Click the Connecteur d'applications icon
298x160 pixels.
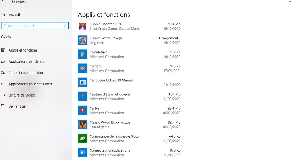tap(83, 152)
